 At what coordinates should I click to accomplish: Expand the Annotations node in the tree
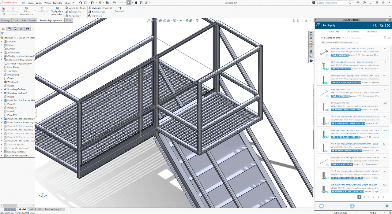tap(2, 52)
